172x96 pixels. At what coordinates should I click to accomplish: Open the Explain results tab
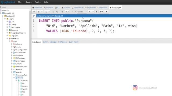(45, 42)
